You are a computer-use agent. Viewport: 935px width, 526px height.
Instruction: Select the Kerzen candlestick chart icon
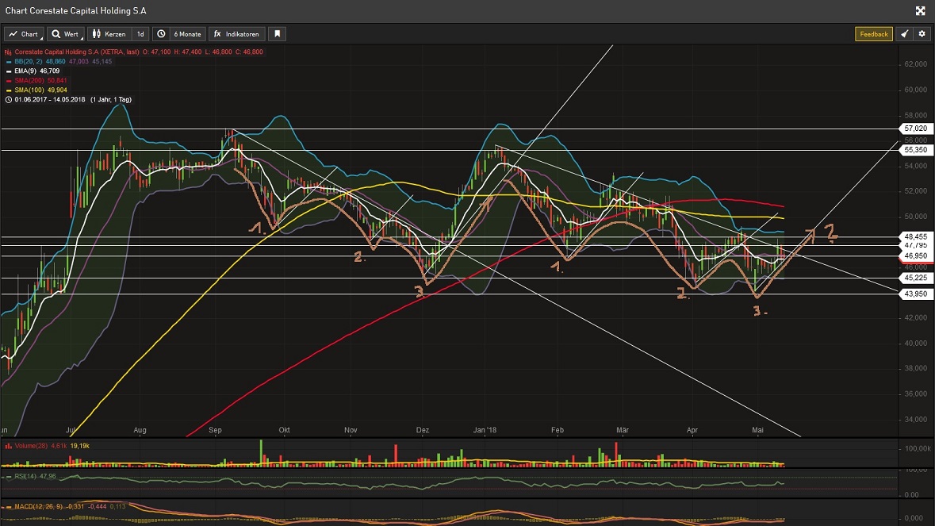[x=97, y=34]
